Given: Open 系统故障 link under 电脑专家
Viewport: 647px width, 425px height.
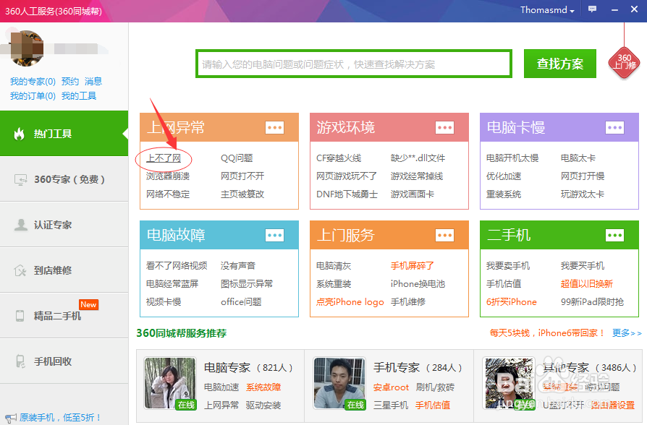Looking at the screenshot, I should pyautogui.click(x=263, y=387).
